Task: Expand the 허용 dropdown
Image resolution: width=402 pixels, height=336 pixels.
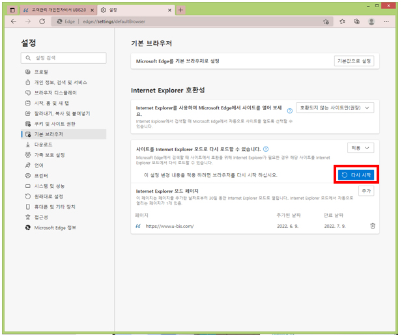Action: pos(360,148)
